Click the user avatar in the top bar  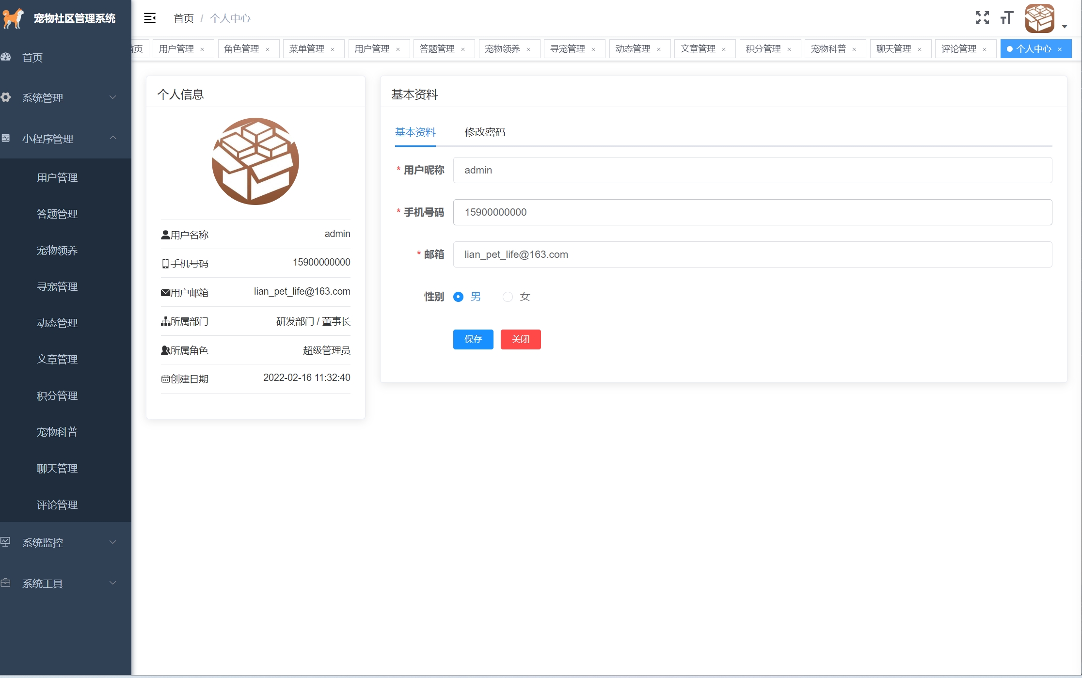1039,18
